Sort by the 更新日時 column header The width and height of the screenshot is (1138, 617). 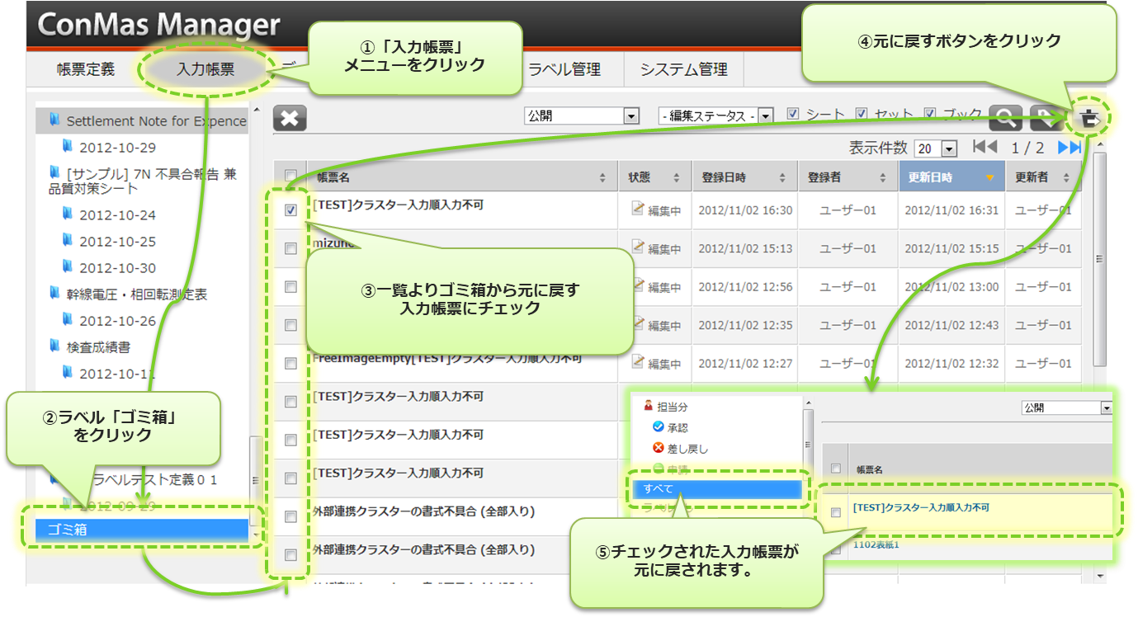tap(951, 177)
